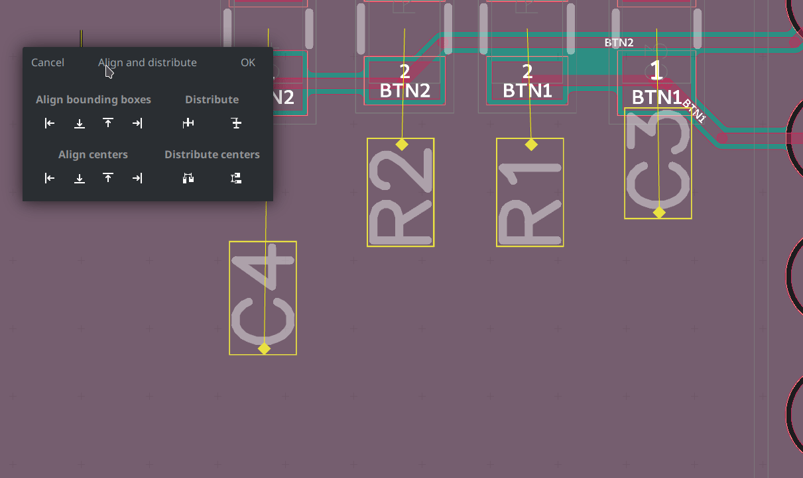Image resolution: width=803 pixels, height=478 pixels.
Task: Click the BTN2 net label on the top track
Action: point(619,42)
